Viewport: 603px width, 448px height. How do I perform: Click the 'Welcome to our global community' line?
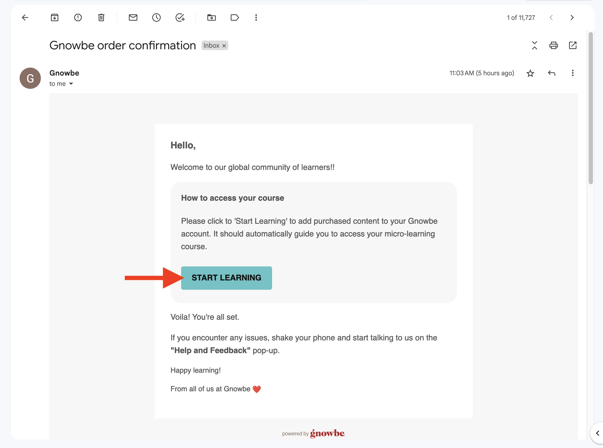pos(252,167)
